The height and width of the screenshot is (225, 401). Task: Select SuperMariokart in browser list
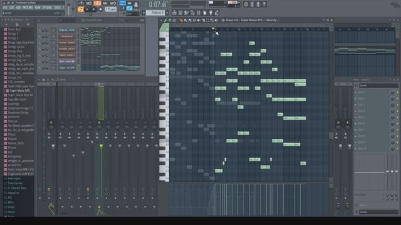(x=17, y=99)
